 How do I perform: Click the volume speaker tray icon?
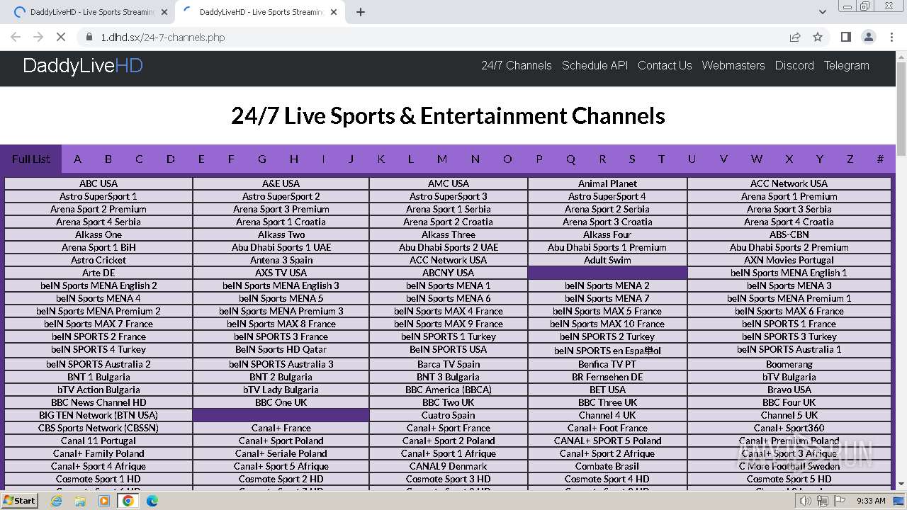pyautogui.click(x=806, y=501)
